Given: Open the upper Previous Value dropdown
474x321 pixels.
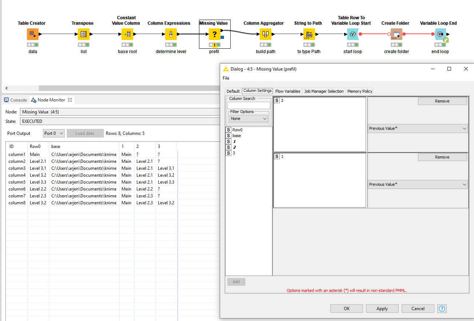Looking at the screenshot, I should coord(417,128).
